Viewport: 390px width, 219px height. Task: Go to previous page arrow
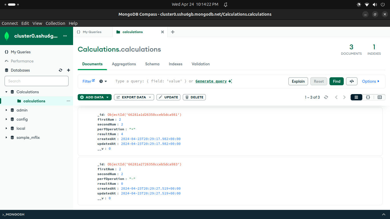(336, 97)
